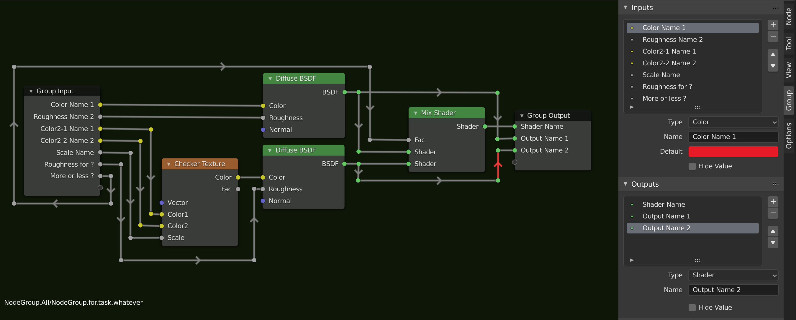Click the up arrow beside the Inputs list
The width and height of the screenshot is (796, 320).
(773, 54)
